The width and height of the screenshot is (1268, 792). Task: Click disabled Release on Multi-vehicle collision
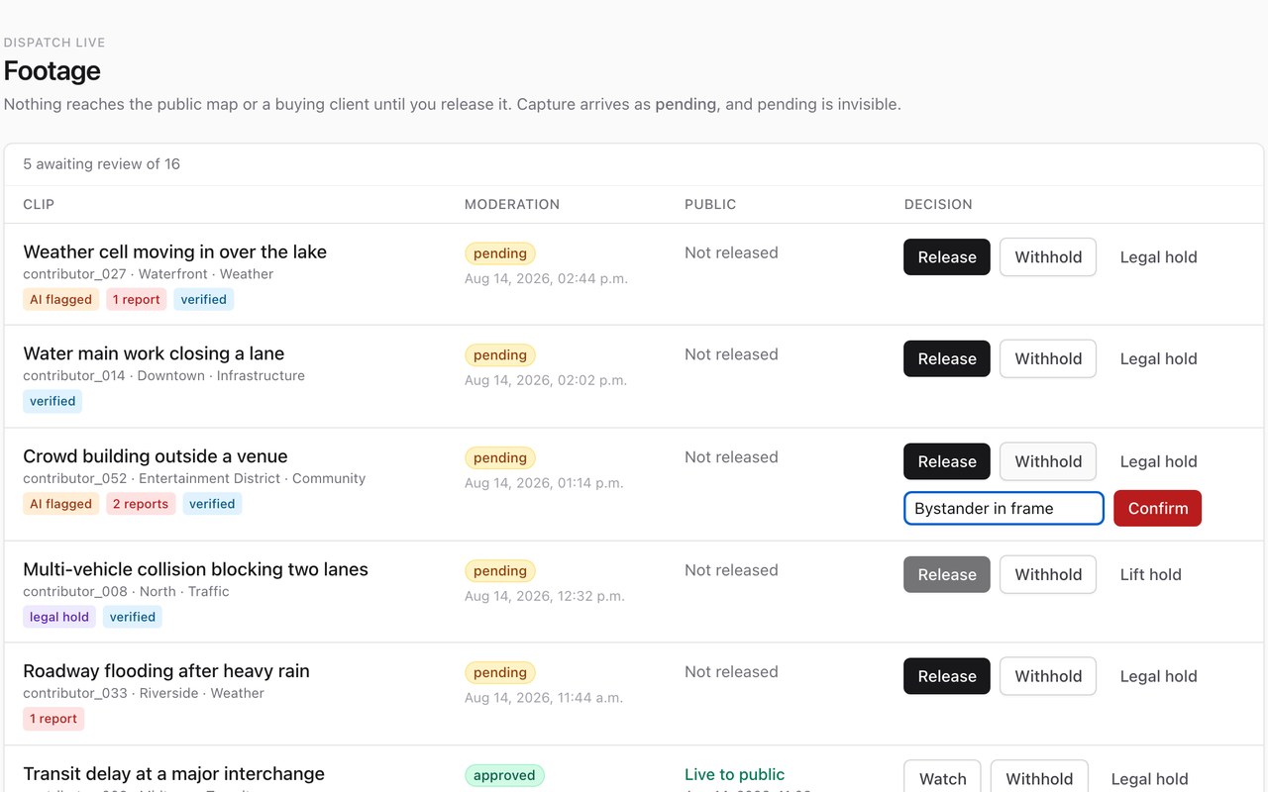click(x=946, y=574)
